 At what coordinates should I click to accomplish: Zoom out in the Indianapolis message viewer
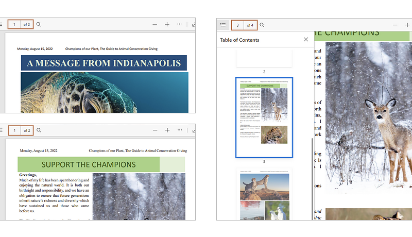click(154, 24)
